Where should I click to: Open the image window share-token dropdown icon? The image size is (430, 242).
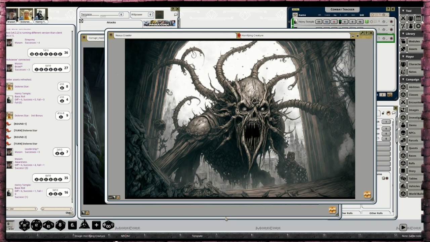pos(353,35)
